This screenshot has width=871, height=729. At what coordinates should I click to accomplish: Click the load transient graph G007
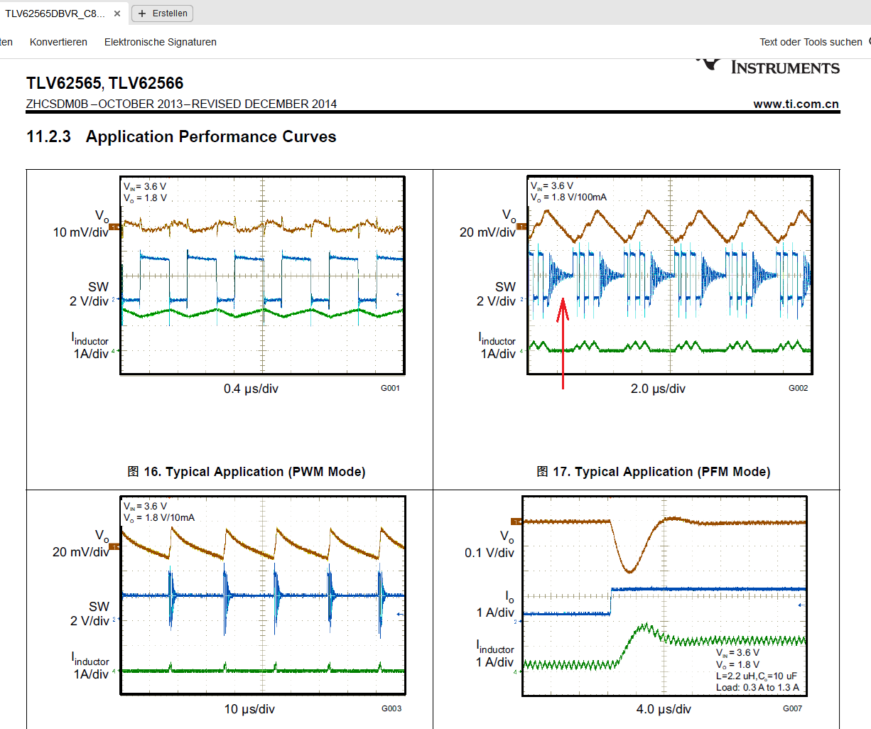coord(664,595)
